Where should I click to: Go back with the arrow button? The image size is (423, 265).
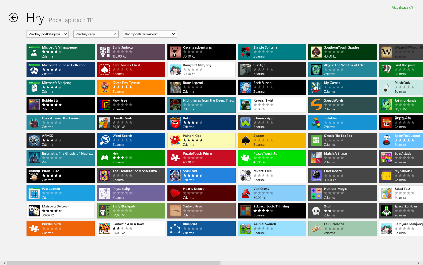pyautogui.click(x=13, y=18)
